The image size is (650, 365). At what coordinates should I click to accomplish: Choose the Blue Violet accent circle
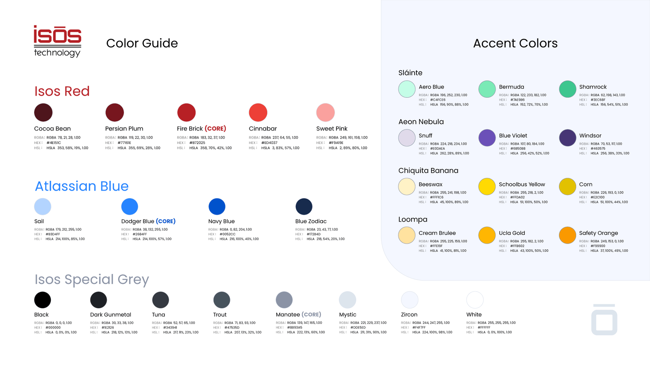[x=487, y=138]
